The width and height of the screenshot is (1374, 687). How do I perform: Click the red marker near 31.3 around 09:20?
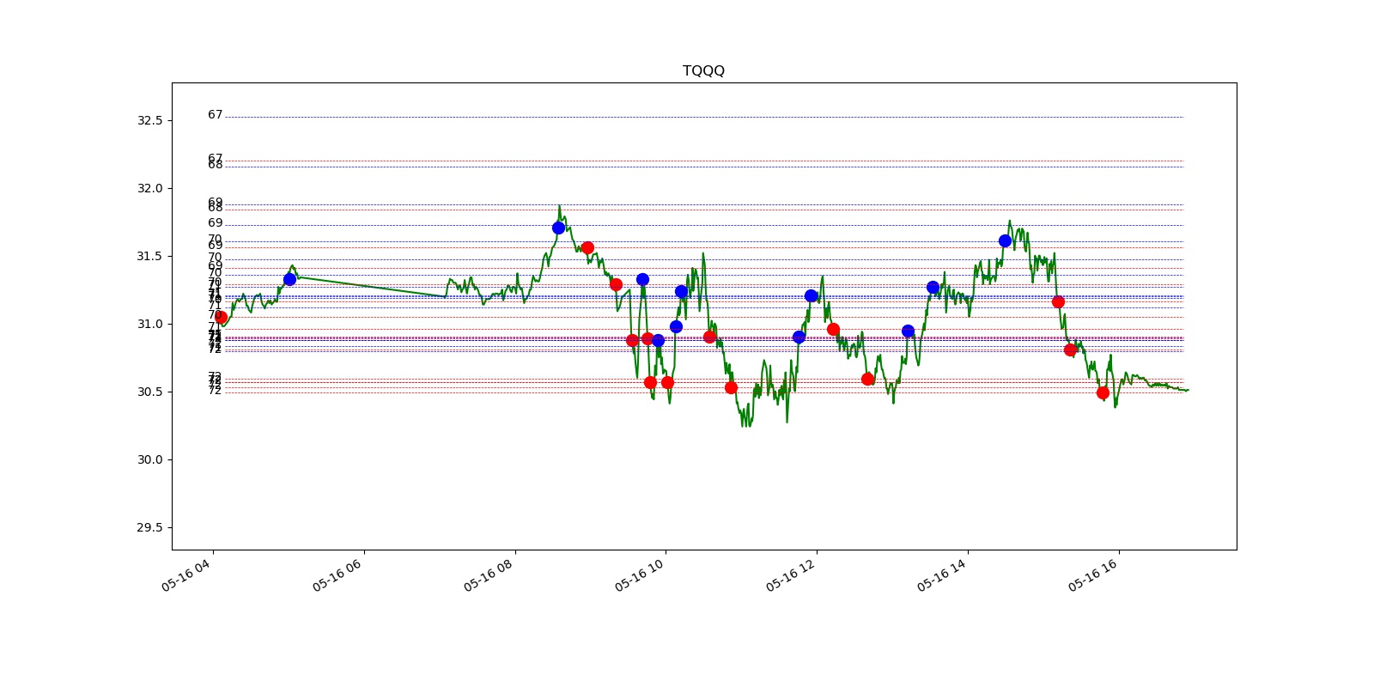tap(616, 284)
